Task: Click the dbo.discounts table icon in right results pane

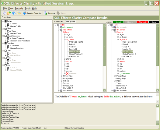Action: [x=114, y=91]
